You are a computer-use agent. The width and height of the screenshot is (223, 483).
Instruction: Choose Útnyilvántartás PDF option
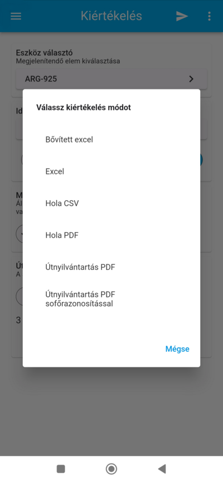[x=111, y=267]
